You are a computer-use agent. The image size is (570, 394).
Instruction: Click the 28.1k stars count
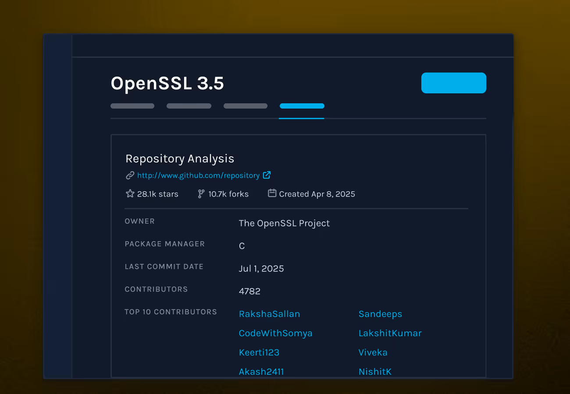[158, 194]
